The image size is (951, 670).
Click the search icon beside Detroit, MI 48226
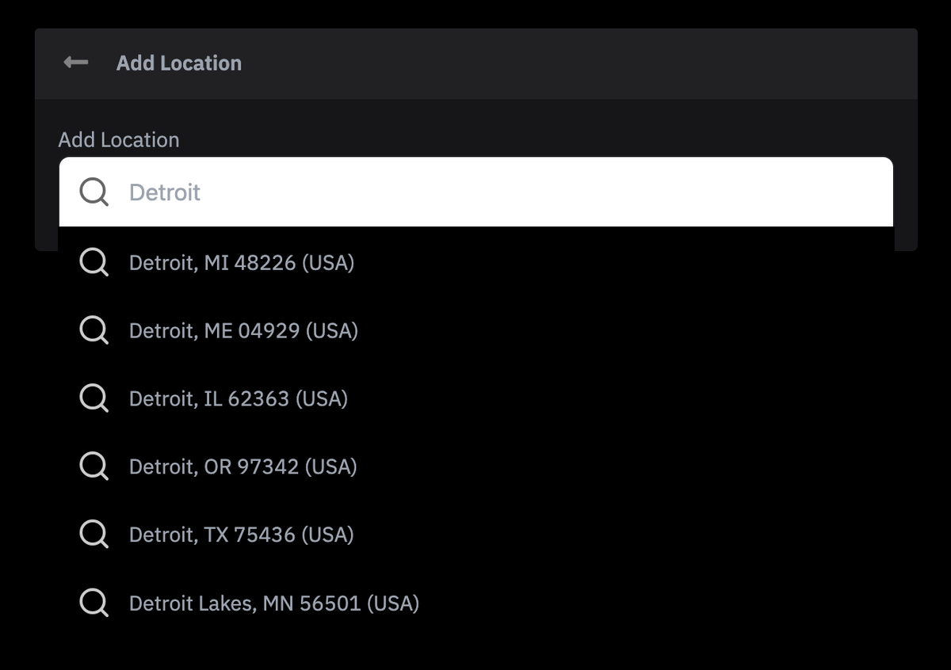tap(94, 262)
